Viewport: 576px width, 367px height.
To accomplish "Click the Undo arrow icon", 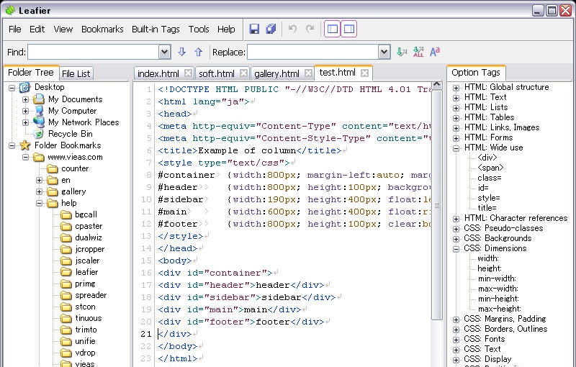I will pos(292,30).
